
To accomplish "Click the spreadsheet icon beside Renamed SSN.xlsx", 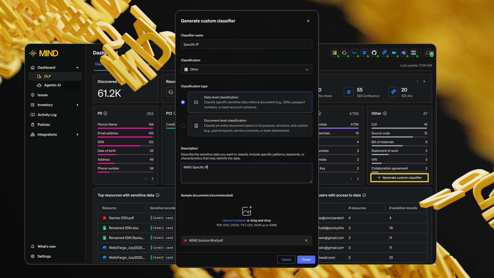I will coord(105,228).
